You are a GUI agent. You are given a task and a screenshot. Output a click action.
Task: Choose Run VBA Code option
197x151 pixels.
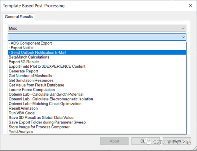tap(97, 113)
